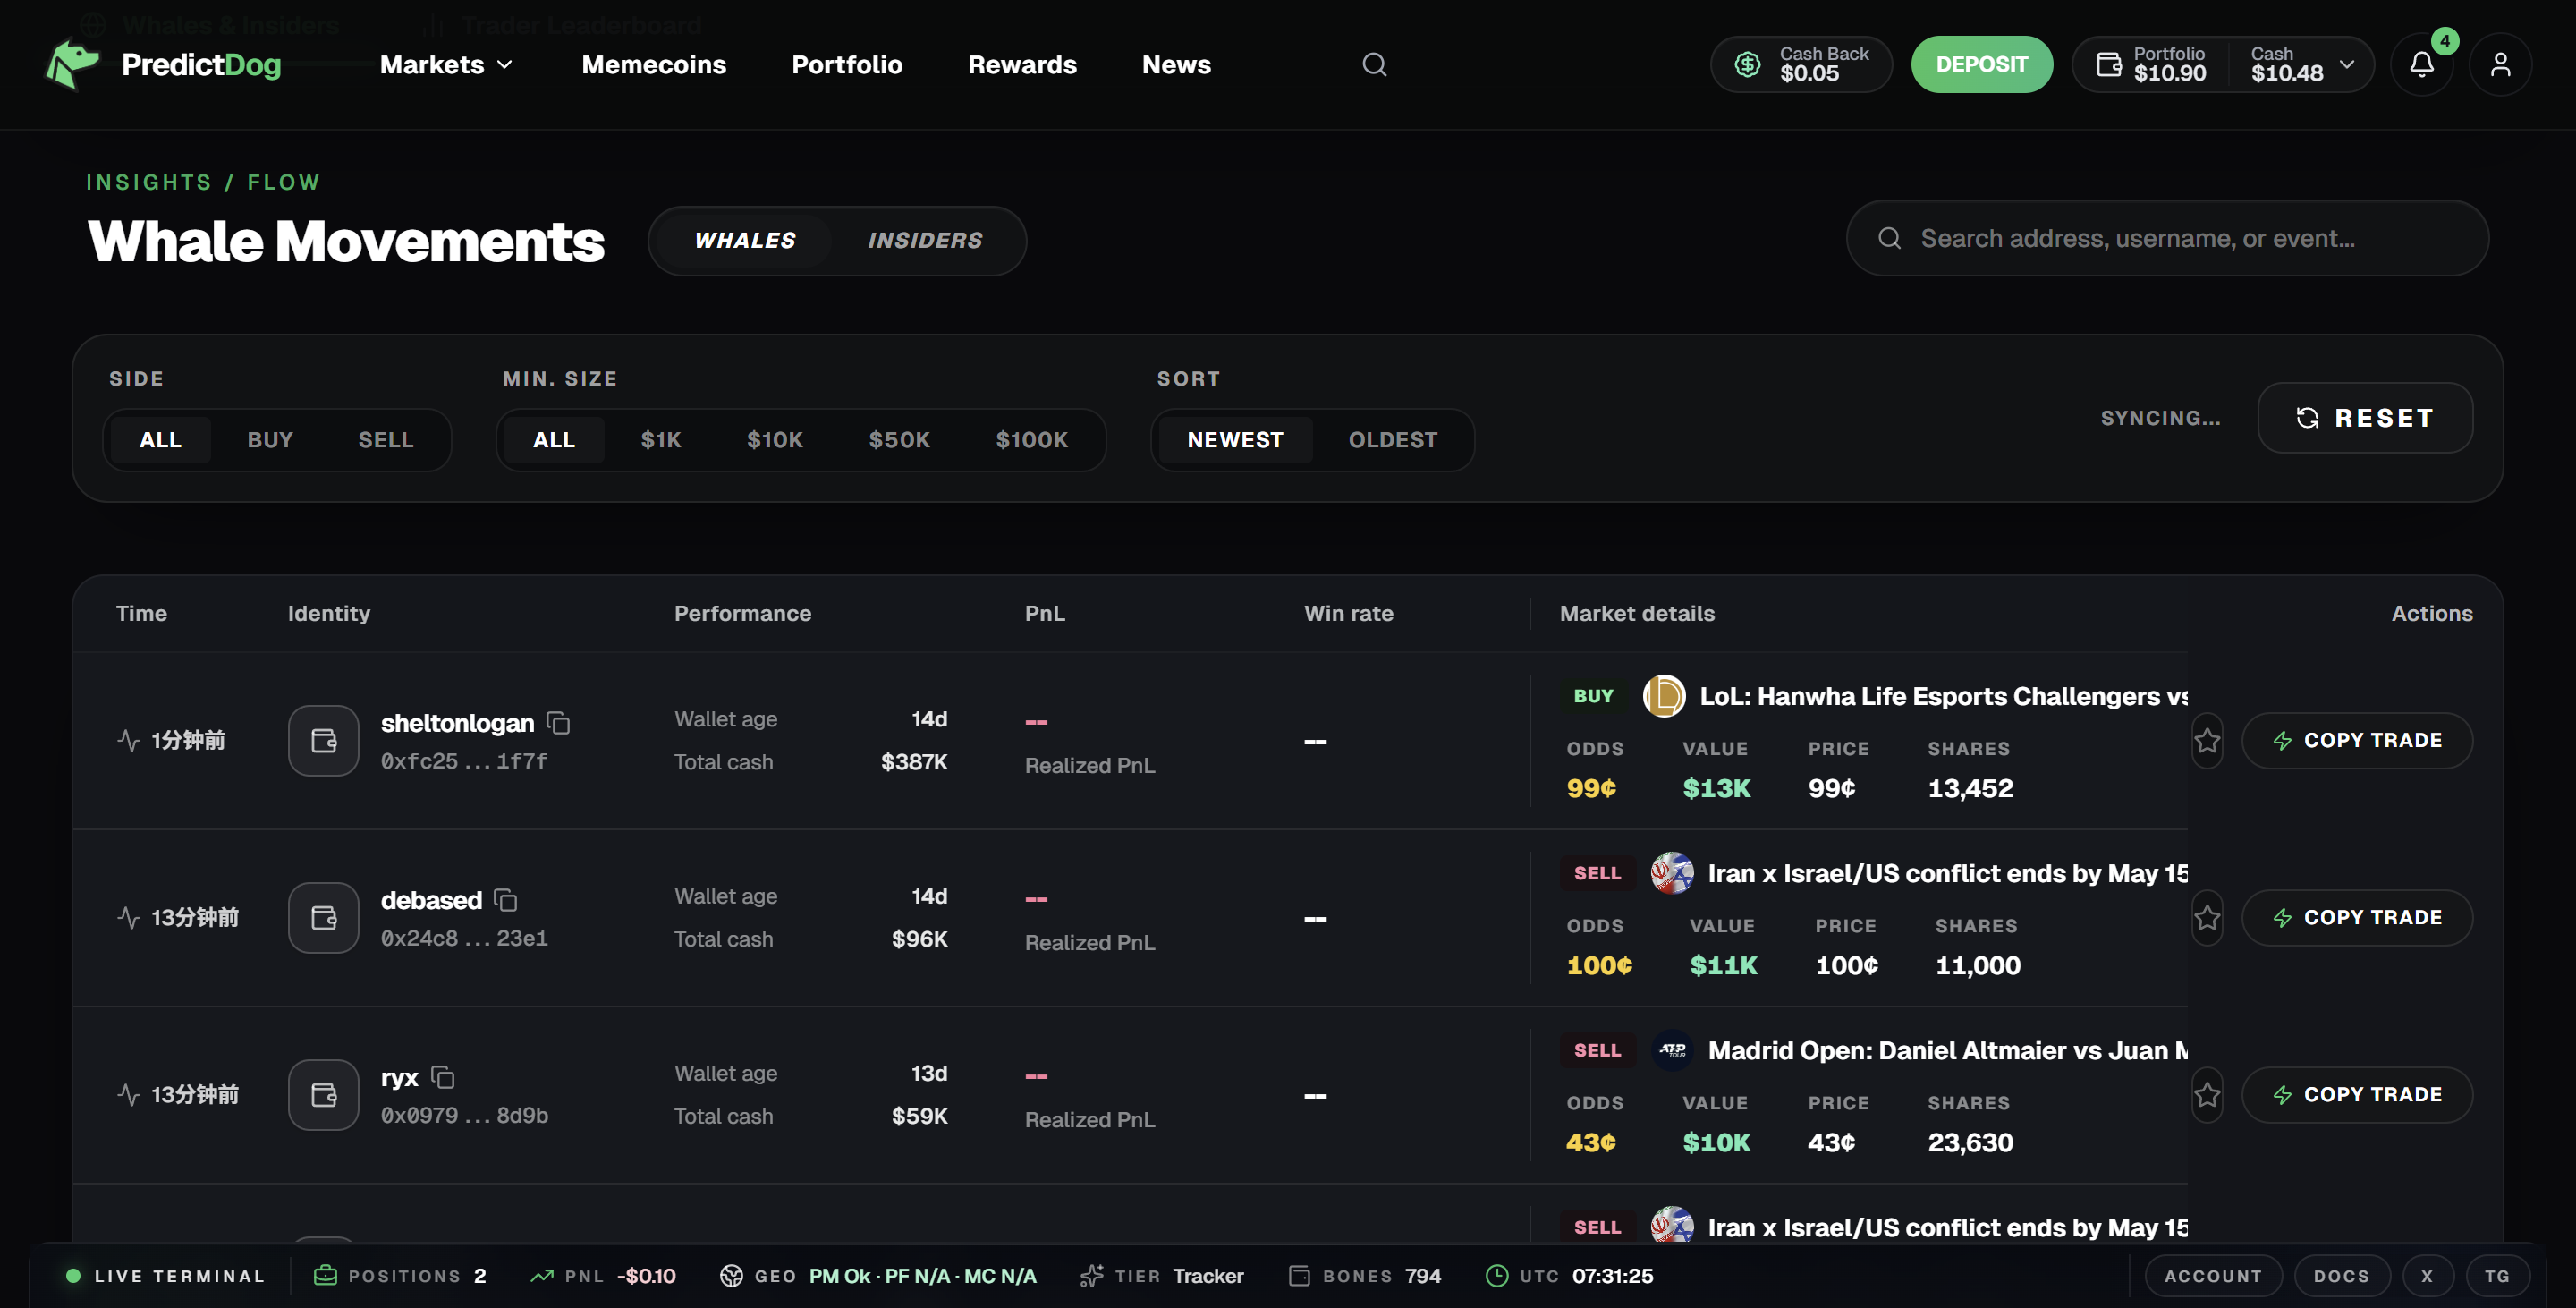The width and height of the screenshot is (2576, 1308).
Task: Click the activity pulse icon beside 1分钟前
Action: [x=128, y=740]
